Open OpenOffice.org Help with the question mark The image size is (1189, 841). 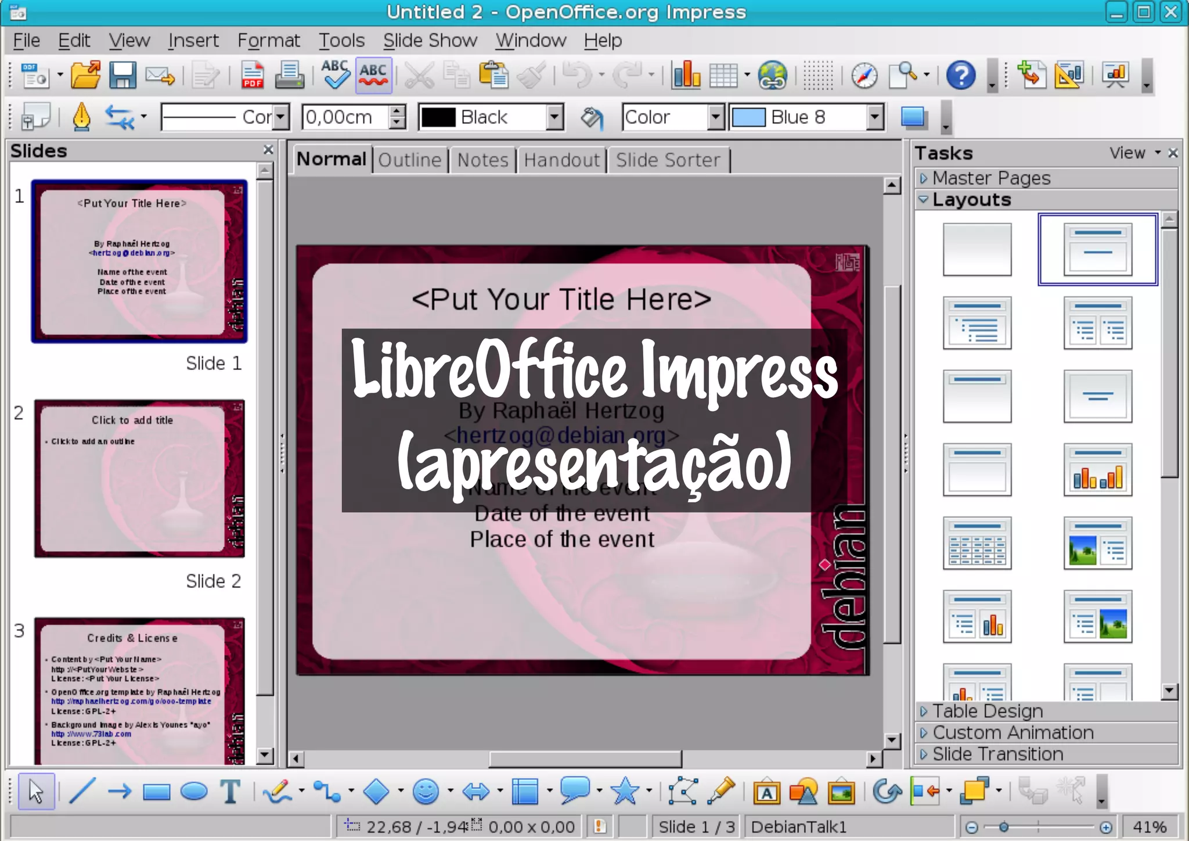point(961,76)
